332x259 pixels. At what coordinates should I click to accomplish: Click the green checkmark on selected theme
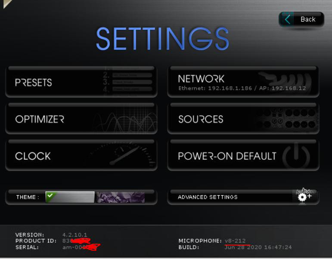(x=50, y=195)
